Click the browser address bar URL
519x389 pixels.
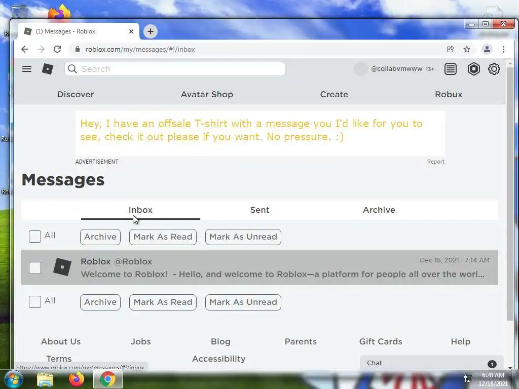pos(140,49)
